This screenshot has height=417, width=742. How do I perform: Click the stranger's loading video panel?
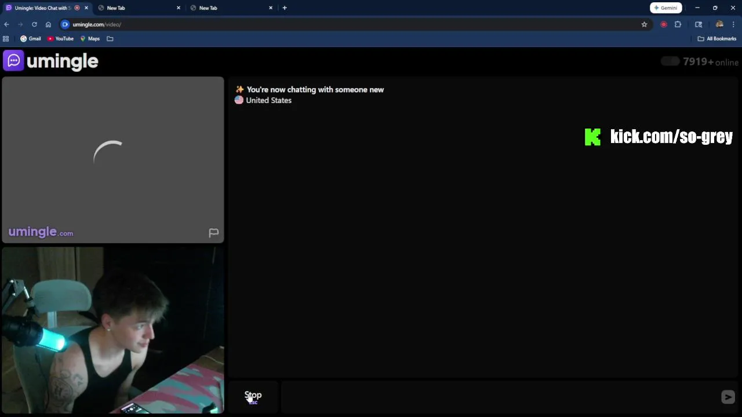(x=113, y=160)
